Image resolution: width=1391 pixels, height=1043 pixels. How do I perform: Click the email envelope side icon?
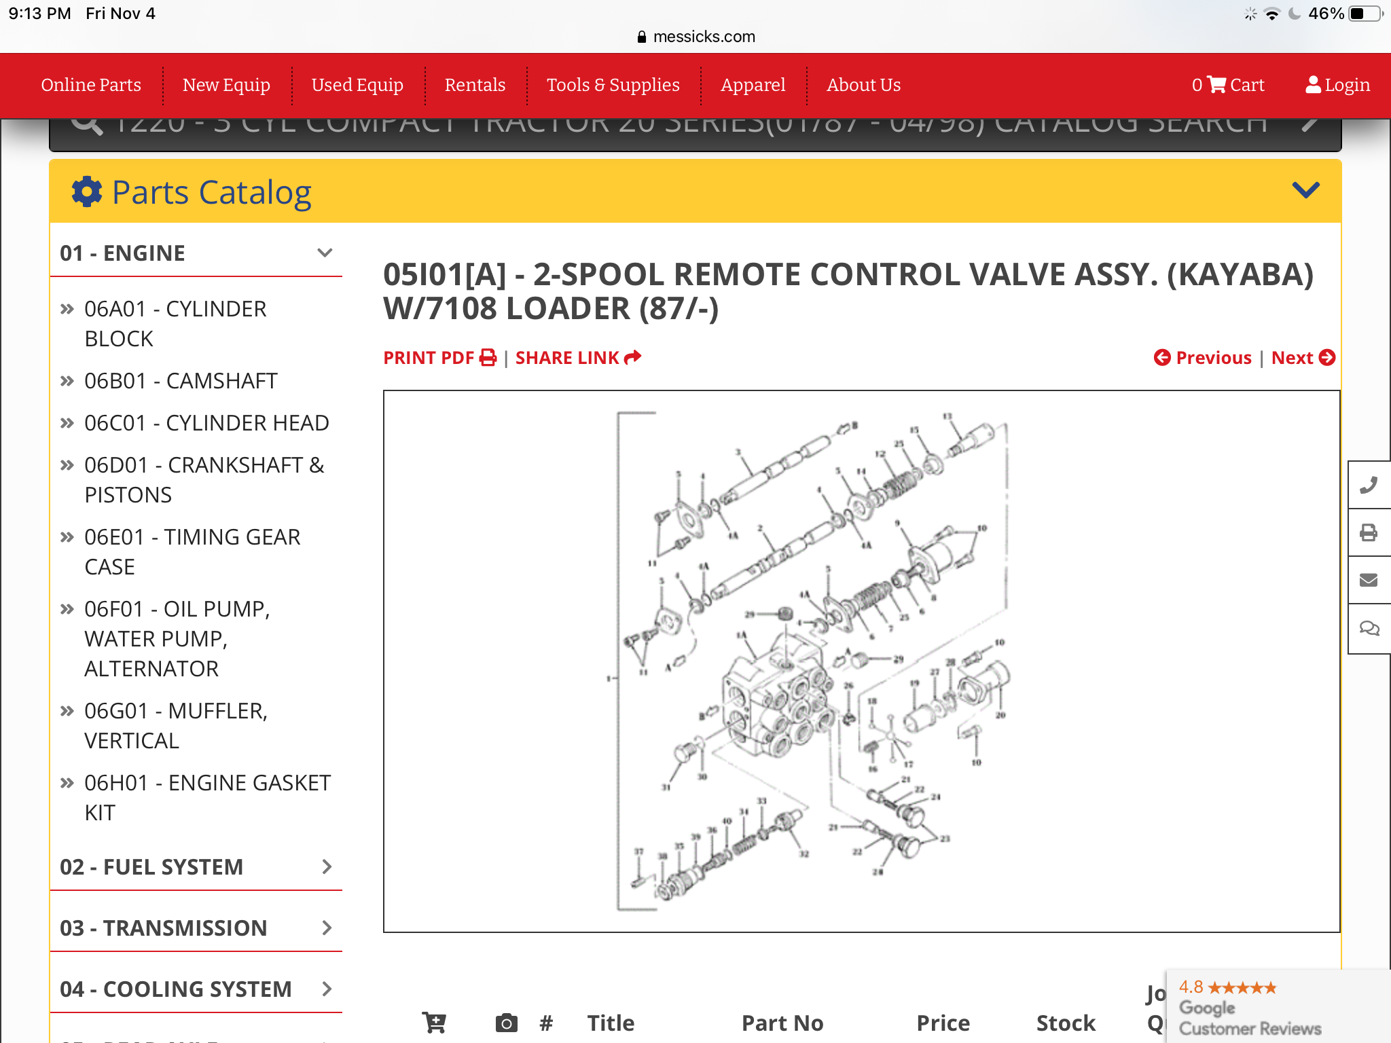pos(1369,580)
